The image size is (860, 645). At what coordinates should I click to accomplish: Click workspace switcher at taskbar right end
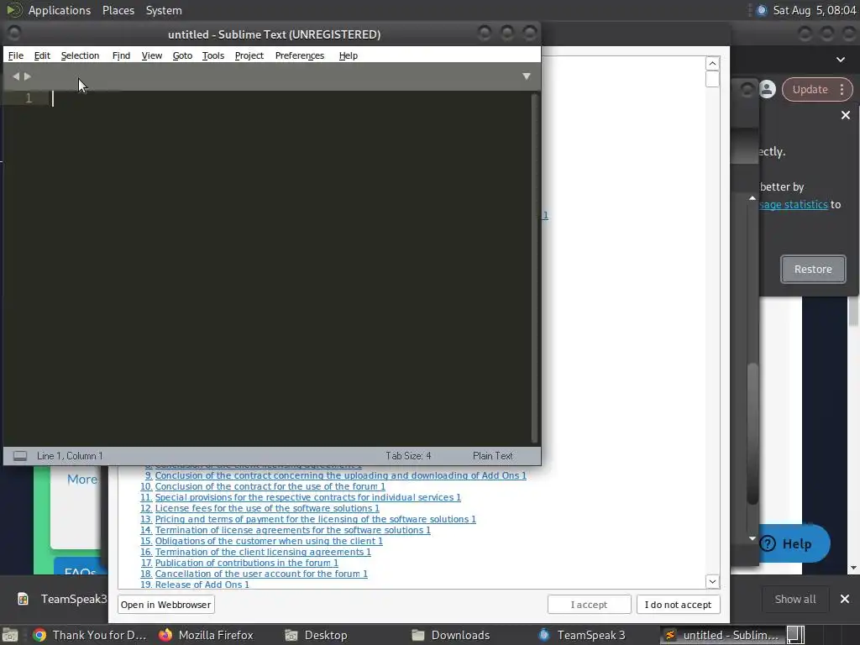(795, 635)
